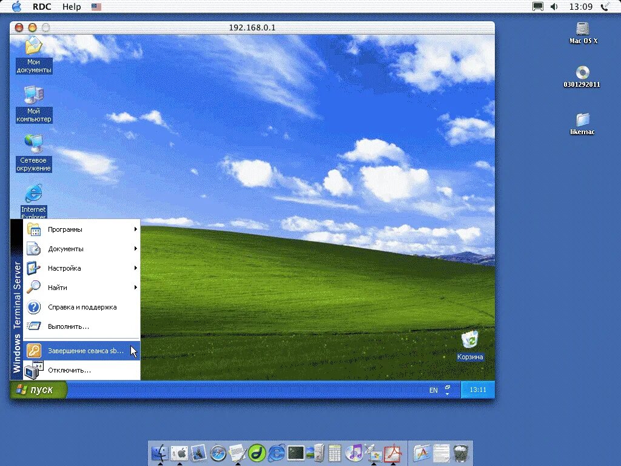The height and width of the screenshot is (466, 621).
Task: Click the display icon in menu bar
Action: pyautogui.click(x=538, y=7)
